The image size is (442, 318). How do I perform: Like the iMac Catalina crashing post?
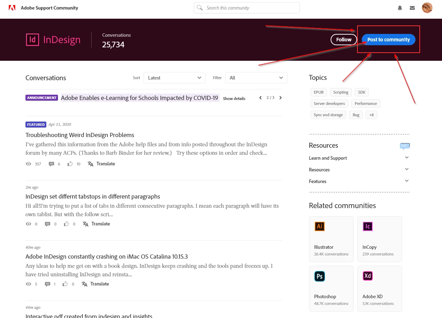(65, 284)
